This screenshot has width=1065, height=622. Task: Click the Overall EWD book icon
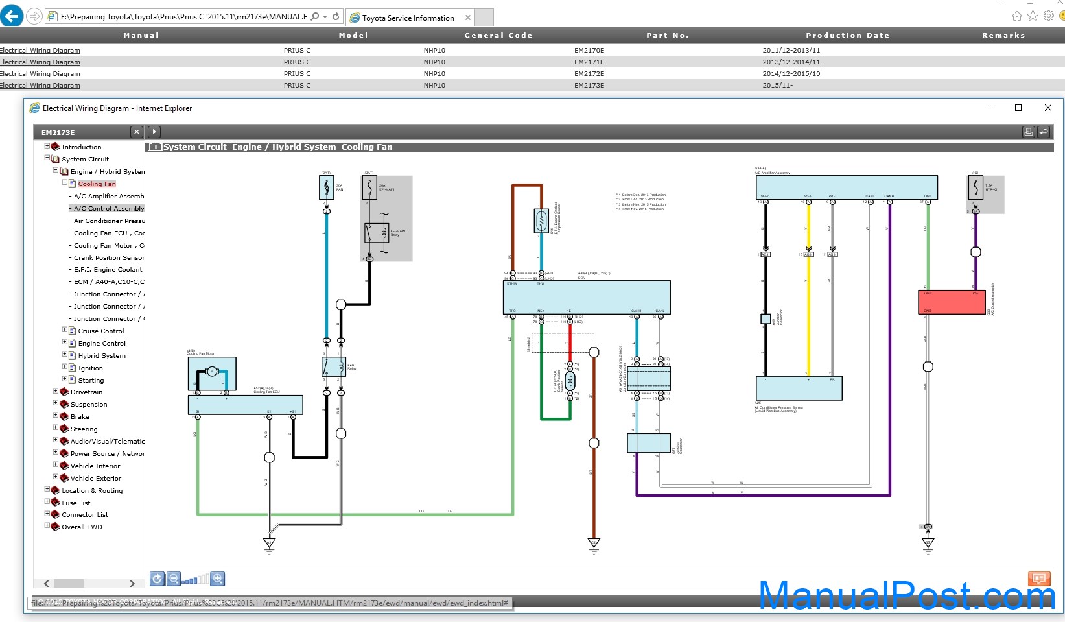[56, 527]
